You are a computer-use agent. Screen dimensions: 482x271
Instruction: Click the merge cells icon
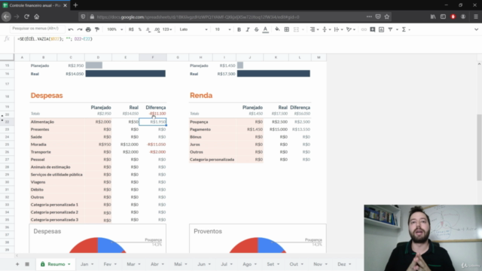[296, 29]
